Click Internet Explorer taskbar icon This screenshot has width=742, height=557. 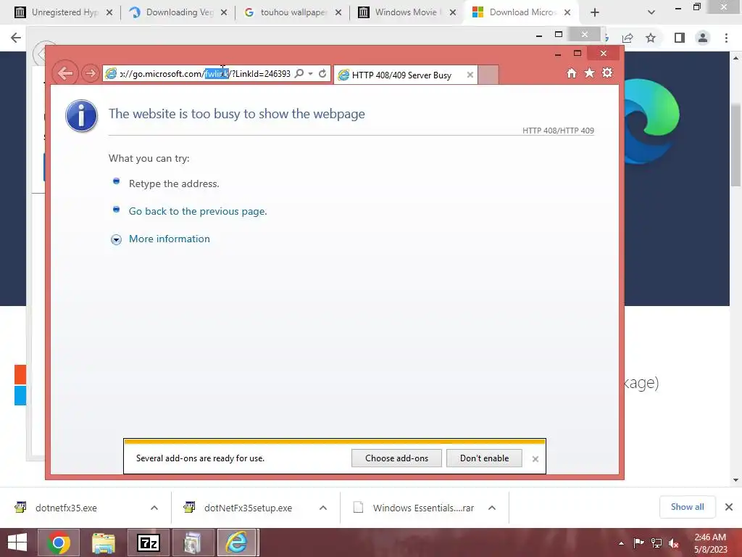(x=237, y=542)
